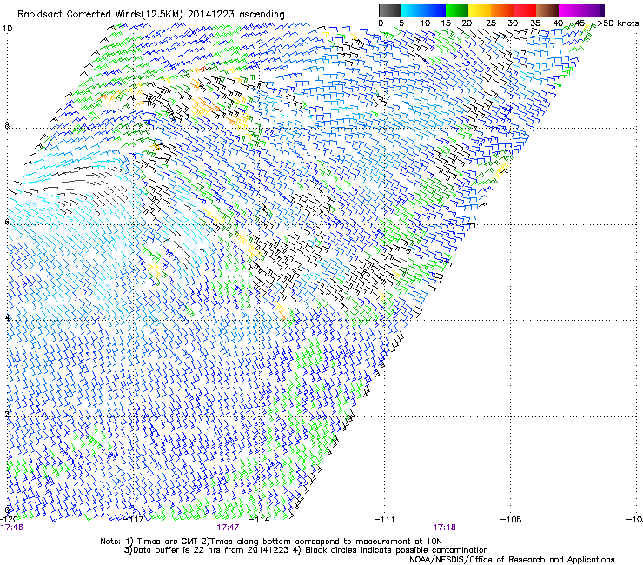Click the '35' legend speed label
643x565 pixels.
[535, 23]
